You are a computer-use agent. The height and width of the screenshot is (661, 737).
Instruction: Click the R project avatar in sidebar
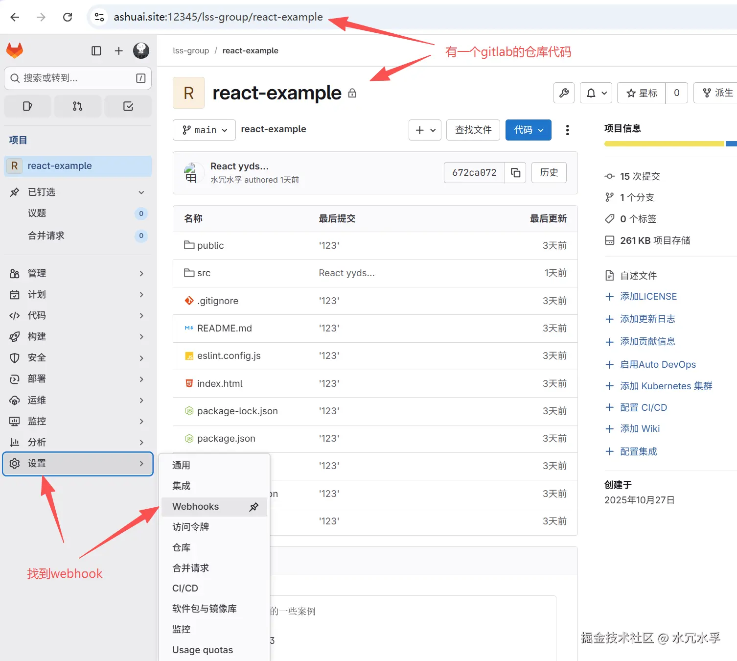tap(14, 166)
